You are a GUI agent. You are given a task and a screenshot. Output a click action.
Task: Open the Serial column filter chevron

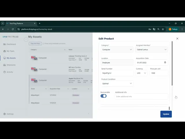[46, 89]
